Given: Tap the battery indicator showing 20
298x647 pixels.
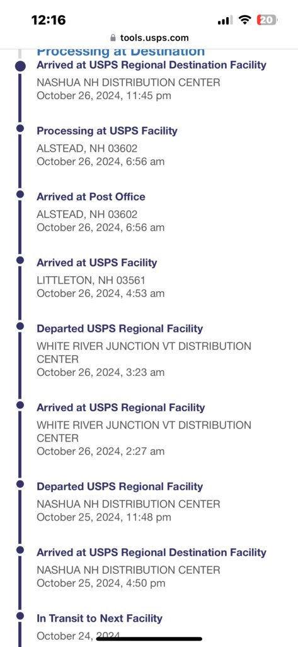Looking at the screenshot, I should 267,20.
